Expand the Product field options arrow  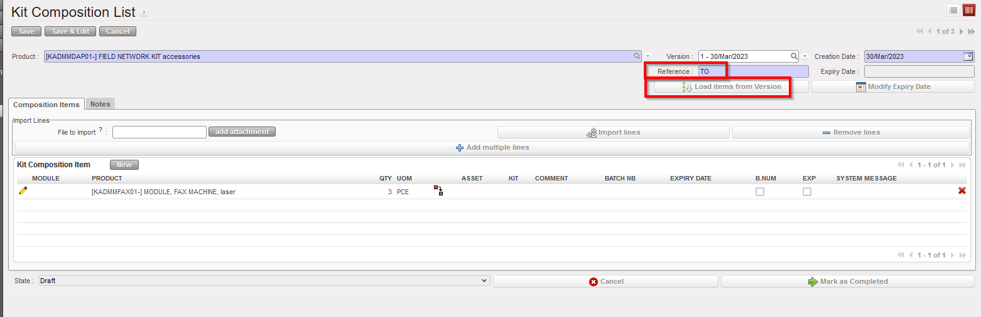pyautogui.click(x=648, y=57)
